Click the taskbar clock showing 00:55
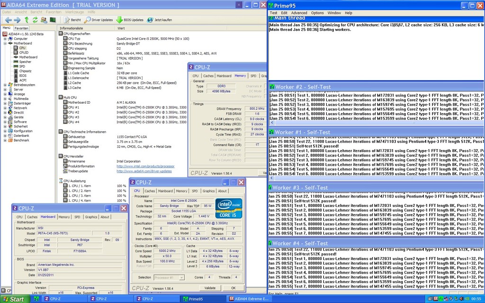Screen dimensions: 485x303 click(476, 299)
